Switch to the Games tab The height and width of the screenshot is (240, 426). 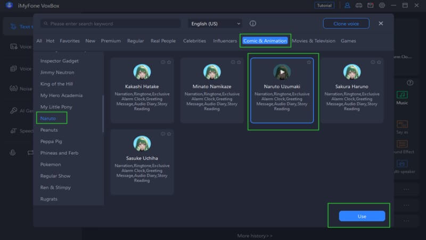(x=348, y=41)
